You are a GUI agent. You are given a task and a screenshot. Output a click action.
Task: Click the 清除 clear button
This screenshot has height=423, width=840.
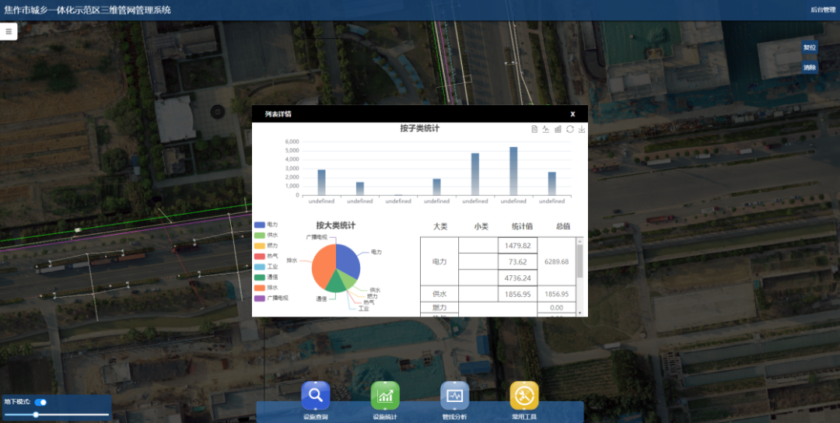click(810, 68)
